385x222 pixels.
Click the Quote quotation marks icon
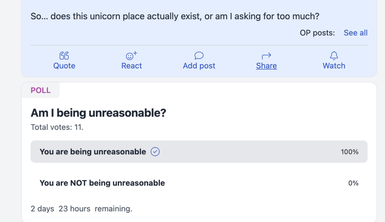click(x=64, y=55)
